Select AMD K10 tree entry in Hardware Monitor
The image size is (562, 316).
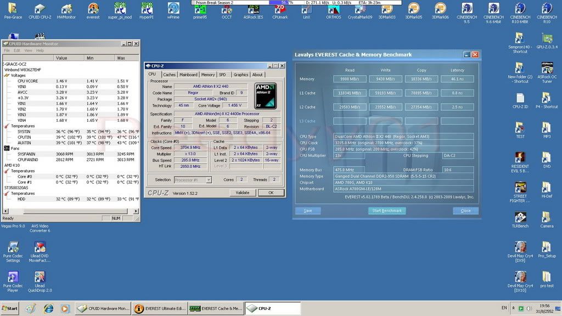[12, 165]
